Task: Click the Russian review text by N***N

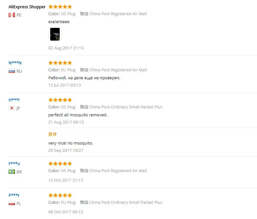Action: tap(84, 78)
